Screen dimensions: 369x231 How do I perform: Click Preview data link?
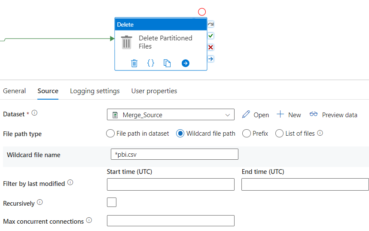(333, 115)
